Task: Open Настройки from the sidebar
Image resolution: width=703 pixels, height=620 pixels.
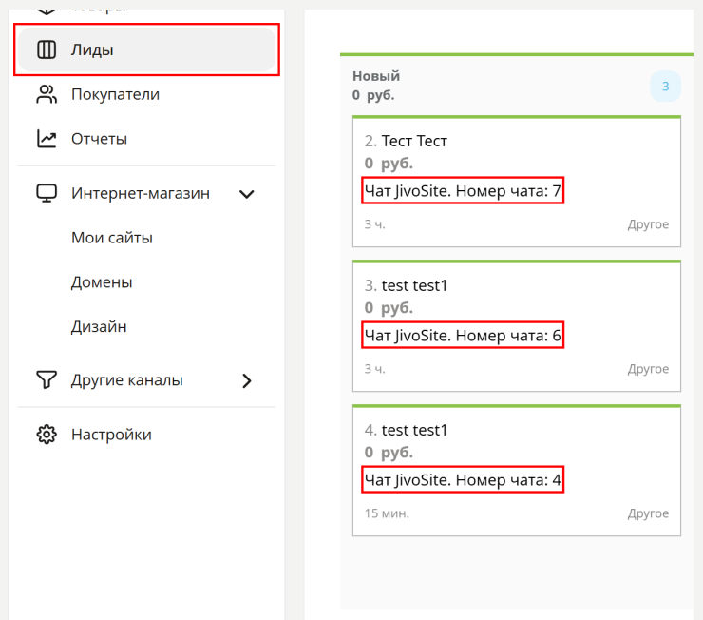Action: pyautogui.click(x=146, y=435)
